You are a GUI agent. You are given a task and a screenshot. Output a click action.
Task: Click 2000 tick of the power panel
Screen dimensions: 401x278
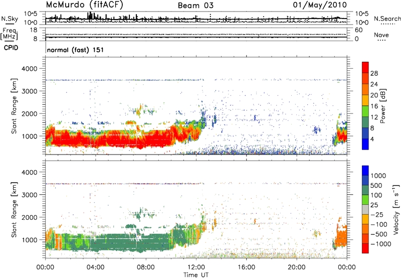(x=29, y=114)
